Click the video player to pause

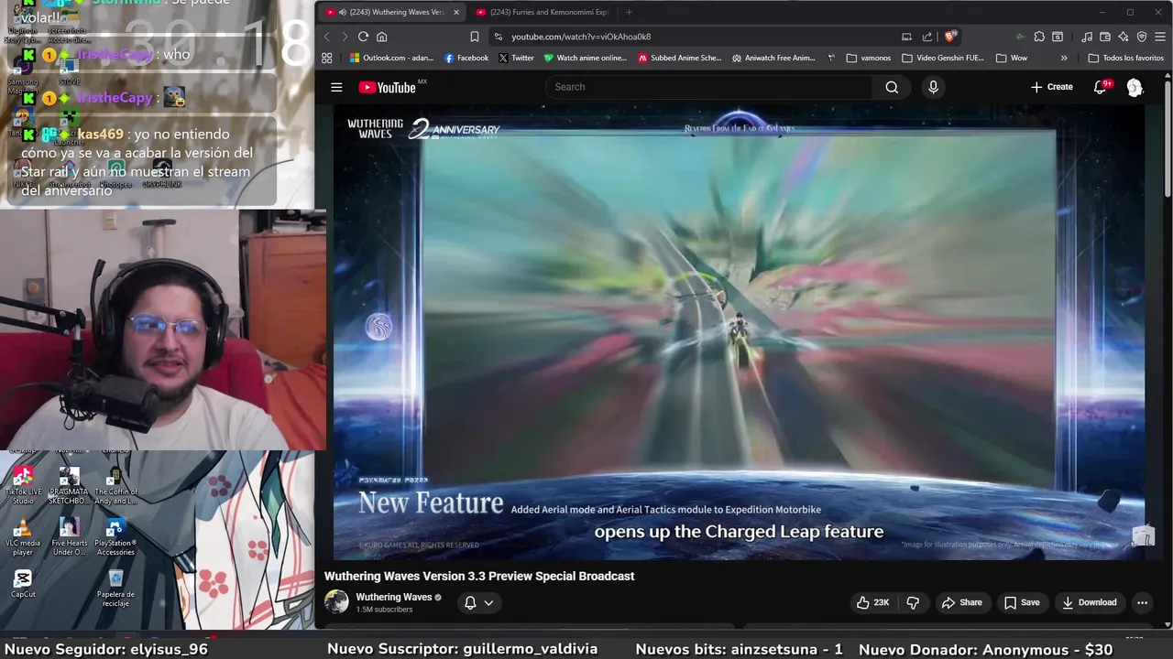coord(739,334)
